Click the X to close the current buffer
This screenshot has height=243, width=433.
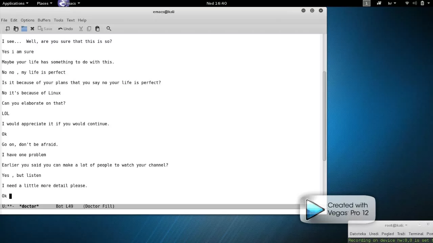tap(32, 29)
